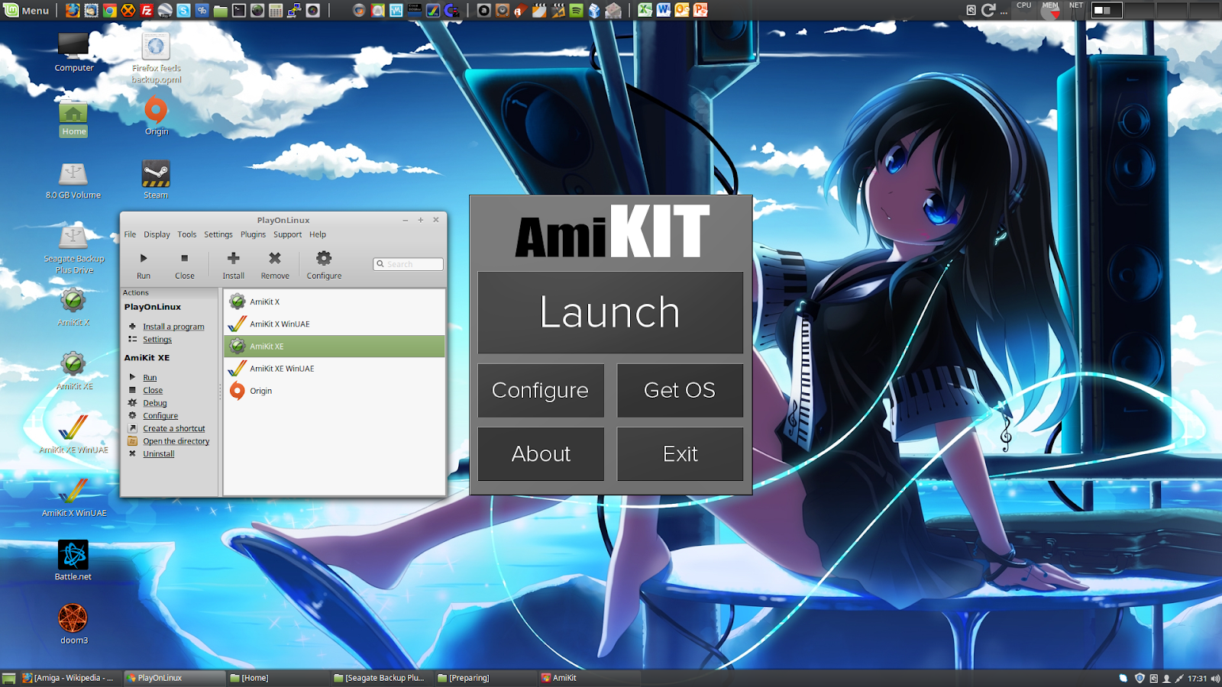1222x687 pixels.
Task: Open the PlayOnLinux Plugins menu
Action: point(253,234)
